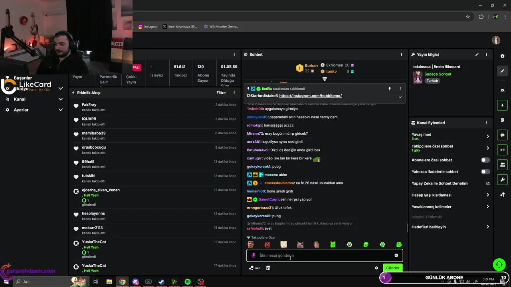This screenshot has width=511, height=287.
Task: Open the info icon in the right sidebar
Action: click(502, 56)
